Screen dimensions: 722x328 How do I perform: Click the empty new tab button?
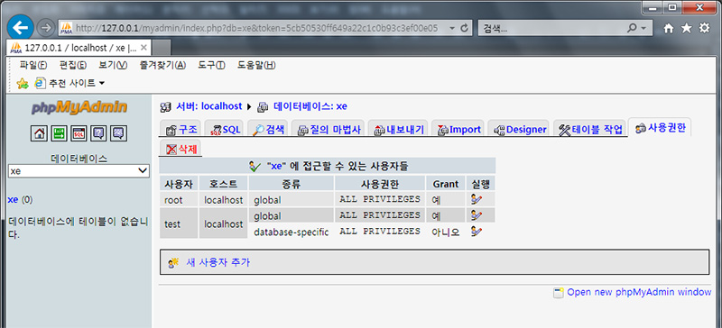[162, 48]
